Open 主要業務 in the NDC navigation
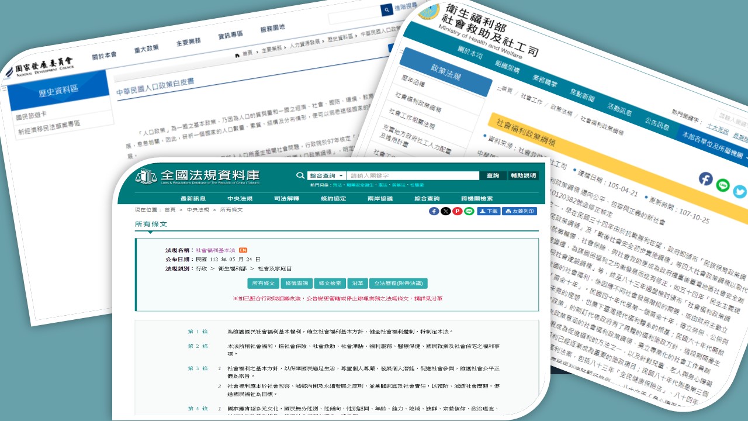 pos(188,41)
